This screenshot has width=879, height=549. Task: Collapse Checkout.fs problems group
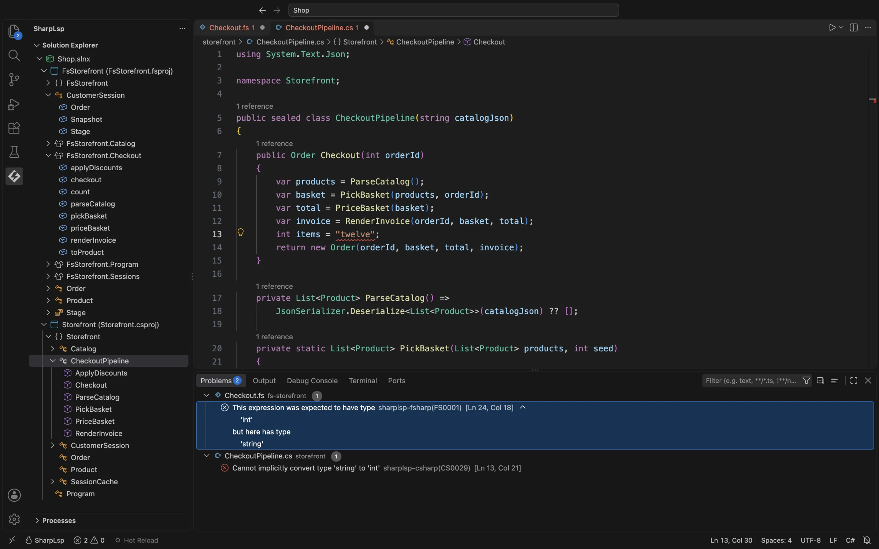point(207,395)
